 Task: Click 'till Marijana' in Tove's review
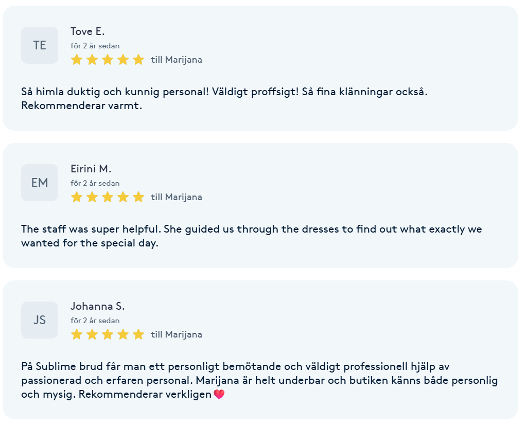[x=177, y=60]
